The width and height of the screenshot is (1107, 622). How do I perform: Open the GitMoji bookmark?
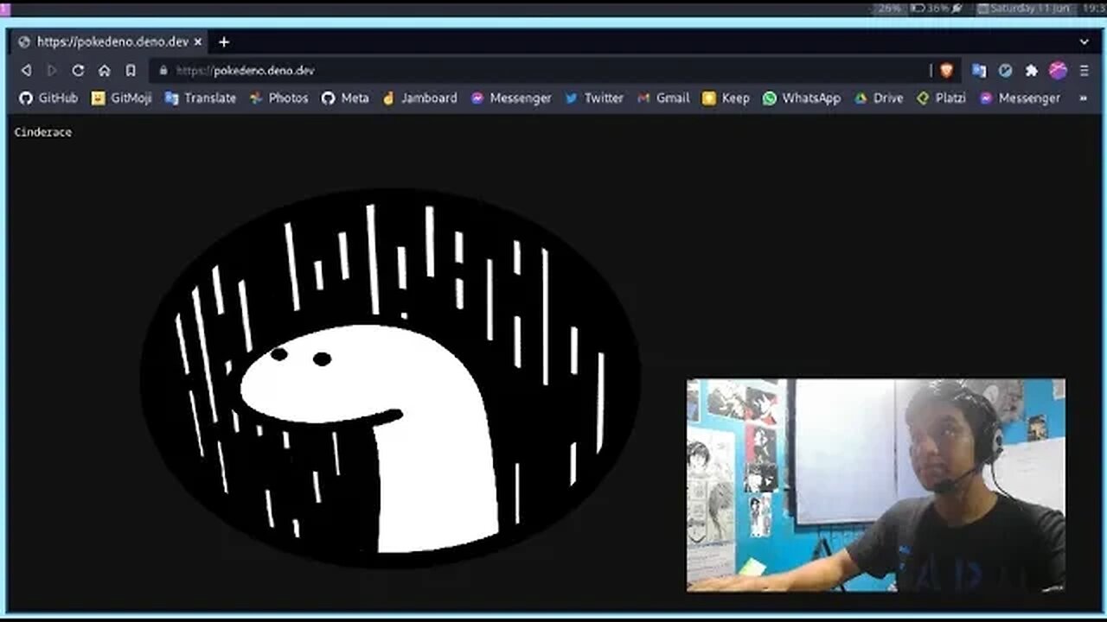click(x=121, y=98)
